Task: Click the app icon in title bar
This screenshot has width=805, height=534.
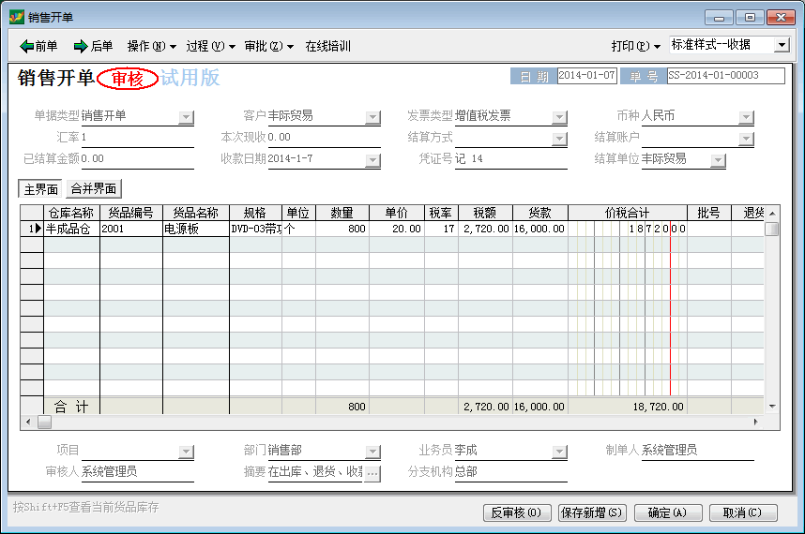Action: click(17, 17)
